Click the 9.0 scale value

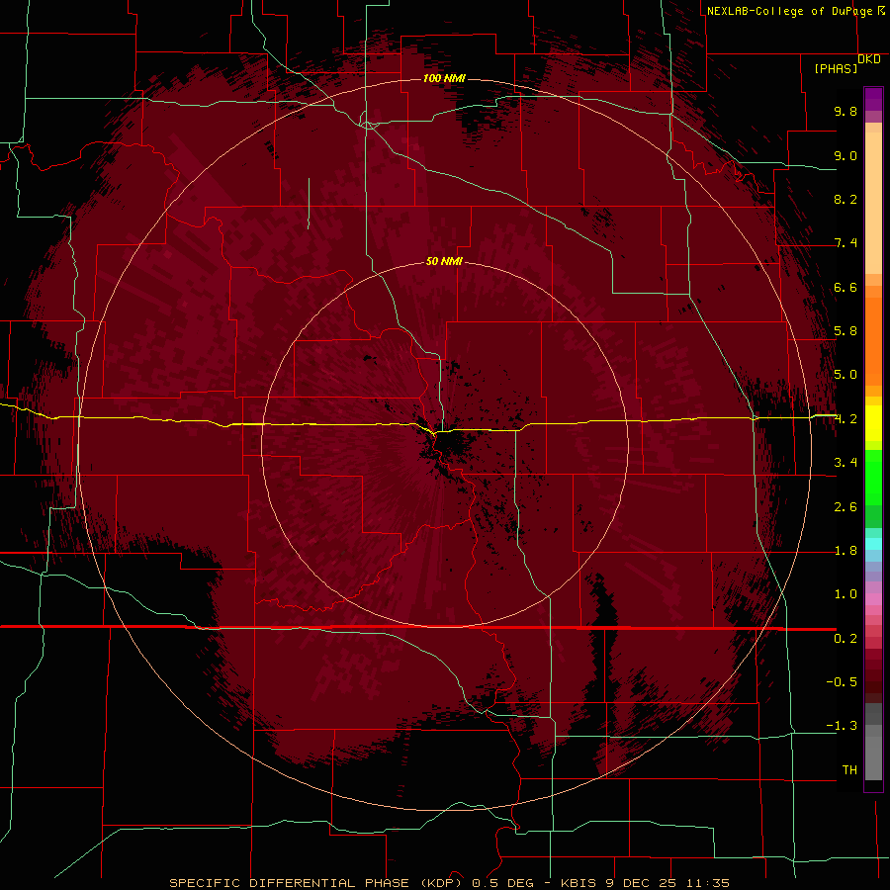[845, 155]
